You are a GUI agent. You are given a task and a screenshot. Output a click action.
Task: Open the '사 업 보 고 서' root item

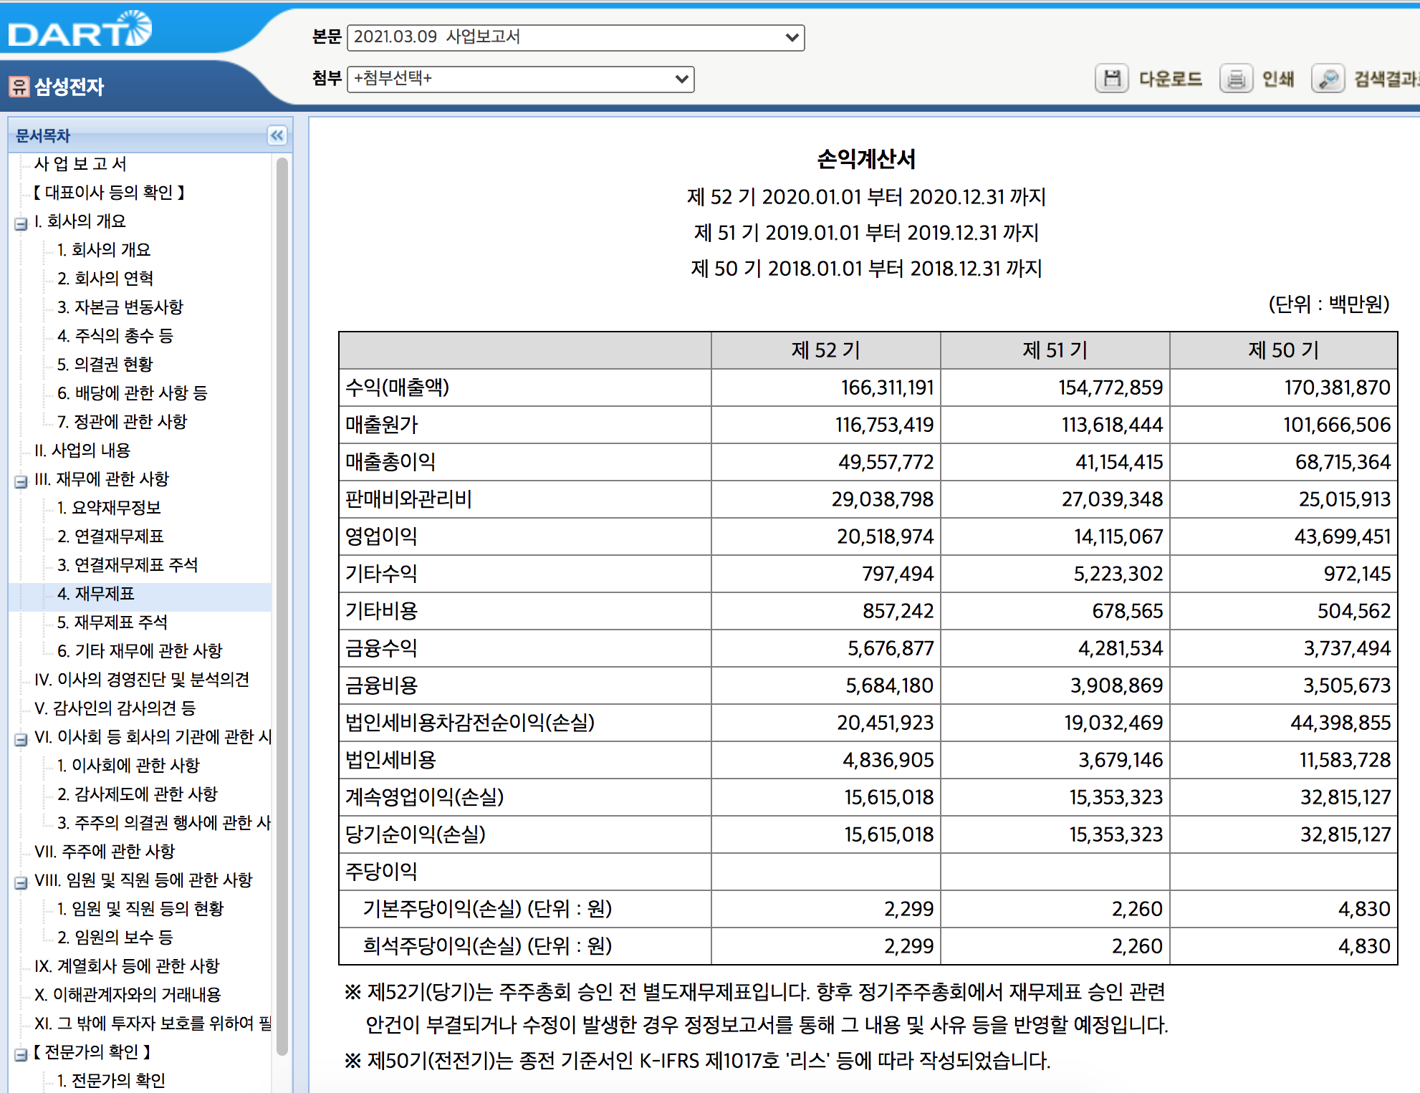coord(81,163)
